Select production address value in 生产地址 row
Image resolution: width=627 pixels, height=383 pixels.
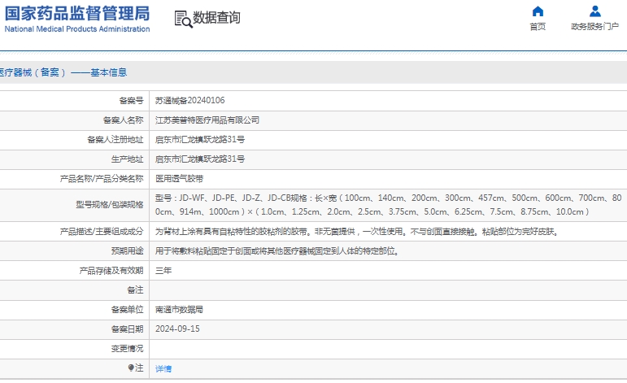point(200,159)
